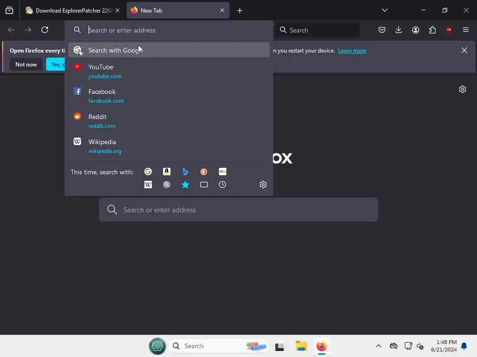Go forward one page
Screen dimensions: 477x357
point(28,30)
